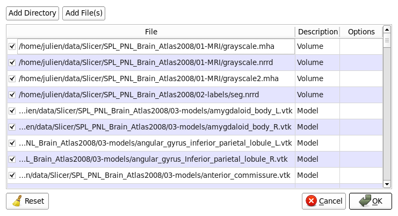398x216 pixels.
Task: Click the red X Cancel icon
Action: 311,201
